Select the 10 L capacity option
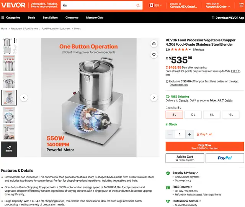 click(x=193, y=115)
